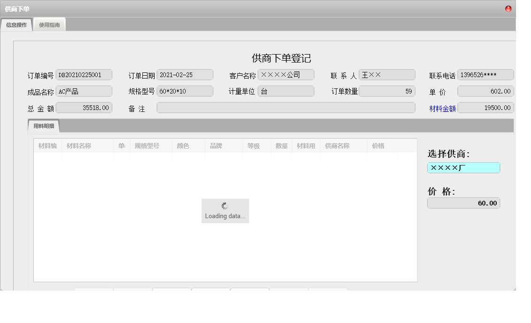
Task: Click the 计量单位 field showing 台
Action: (286, 91)
